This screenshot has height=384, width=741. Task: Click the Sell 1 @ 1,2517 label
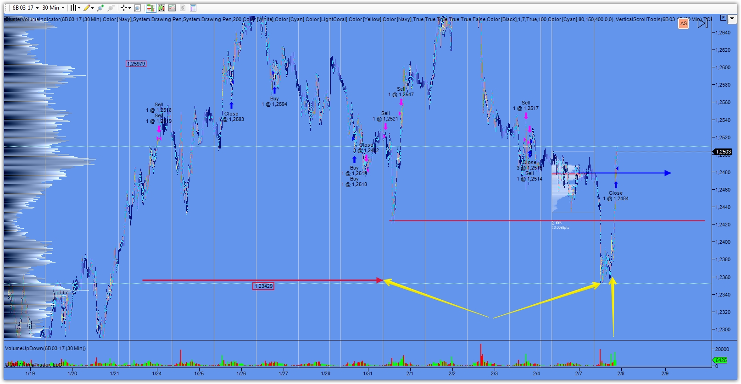click(526, 105)
